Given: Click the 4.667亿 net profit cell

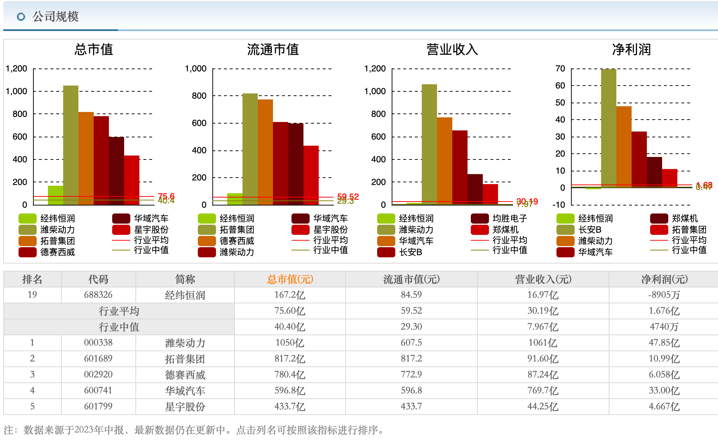Looking at the screenshot, I should click(x=664, y=407).
